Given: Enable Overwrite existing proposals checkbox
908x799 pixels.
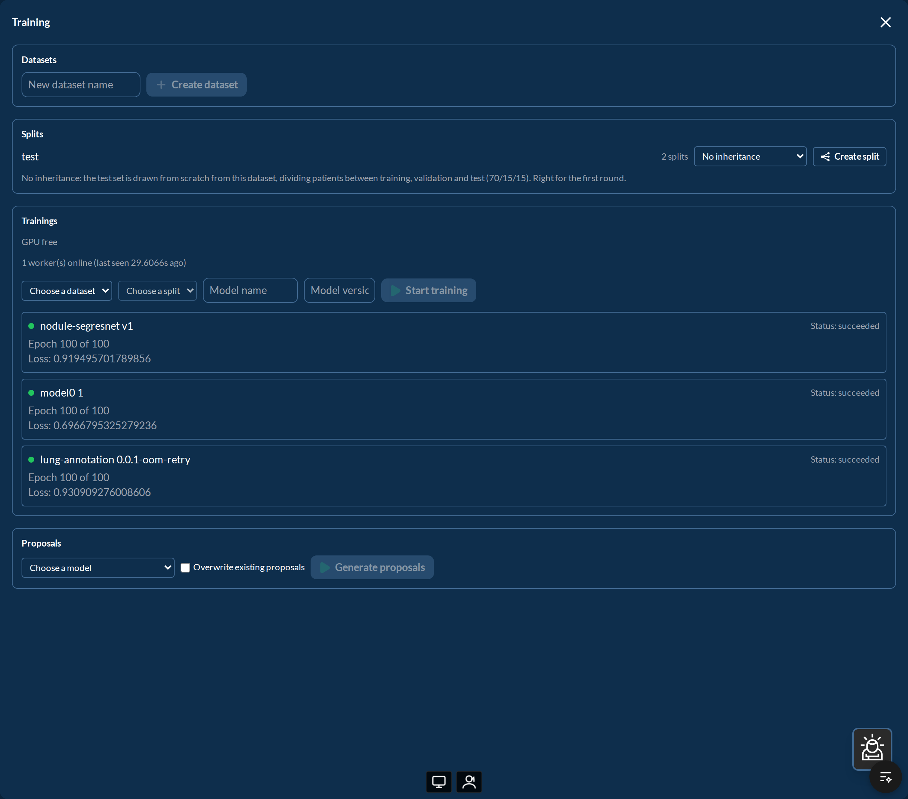Looking at the screenshot, I should pyautogui.click(x=185, y=567).
